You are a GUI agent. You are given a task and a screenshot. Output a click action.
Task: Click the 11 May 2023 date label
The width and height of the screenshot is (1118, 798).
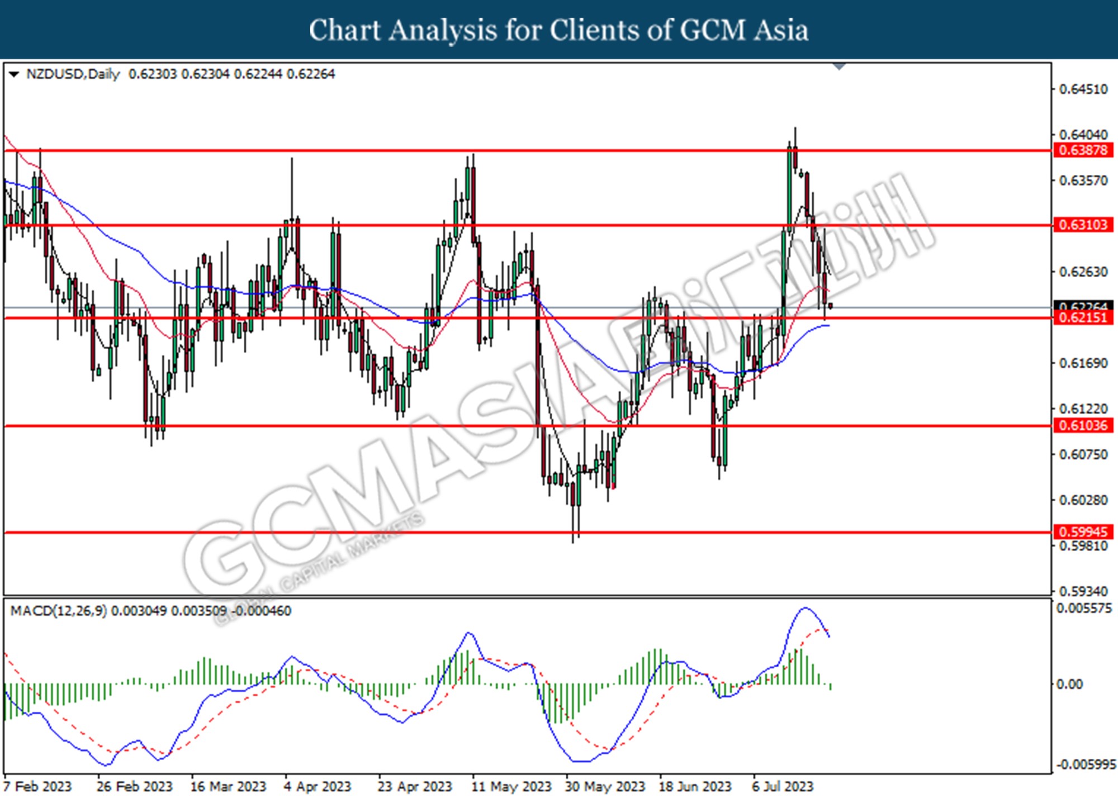click(511, 786)
